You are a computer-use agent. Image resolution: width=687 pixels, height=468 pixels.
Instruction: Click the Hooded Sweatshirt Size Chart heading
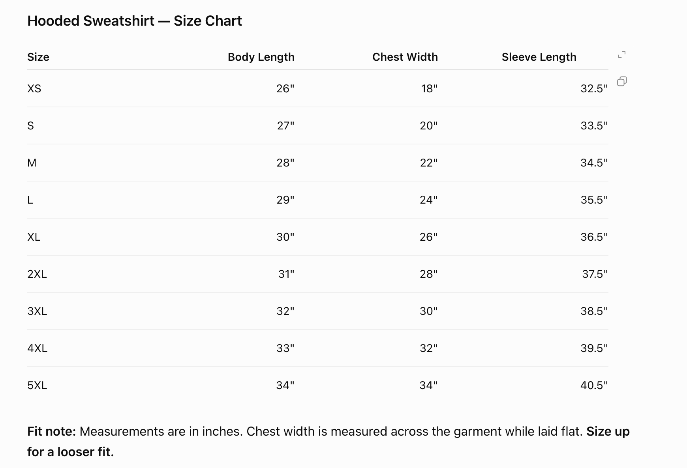pos(135,21)
